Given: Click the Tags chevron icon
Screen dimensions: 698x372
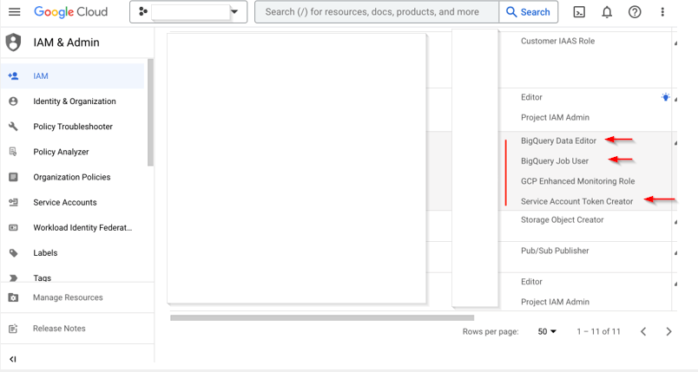Looking at the screenshot, I should (x=13, y=278).
